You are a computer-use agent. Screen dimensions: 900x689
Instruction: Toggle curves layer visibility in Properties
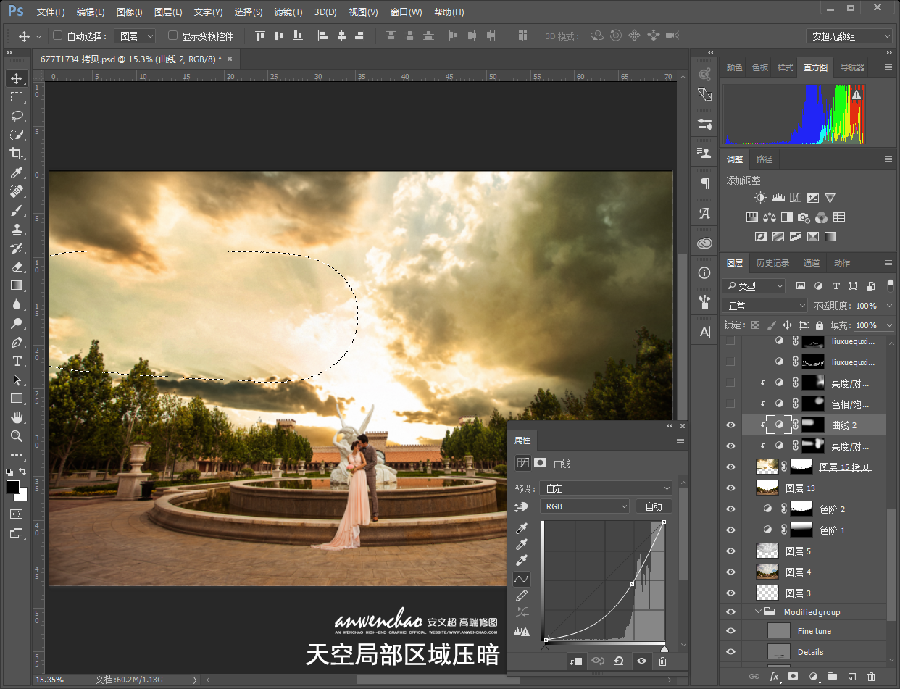click(641, 661)
